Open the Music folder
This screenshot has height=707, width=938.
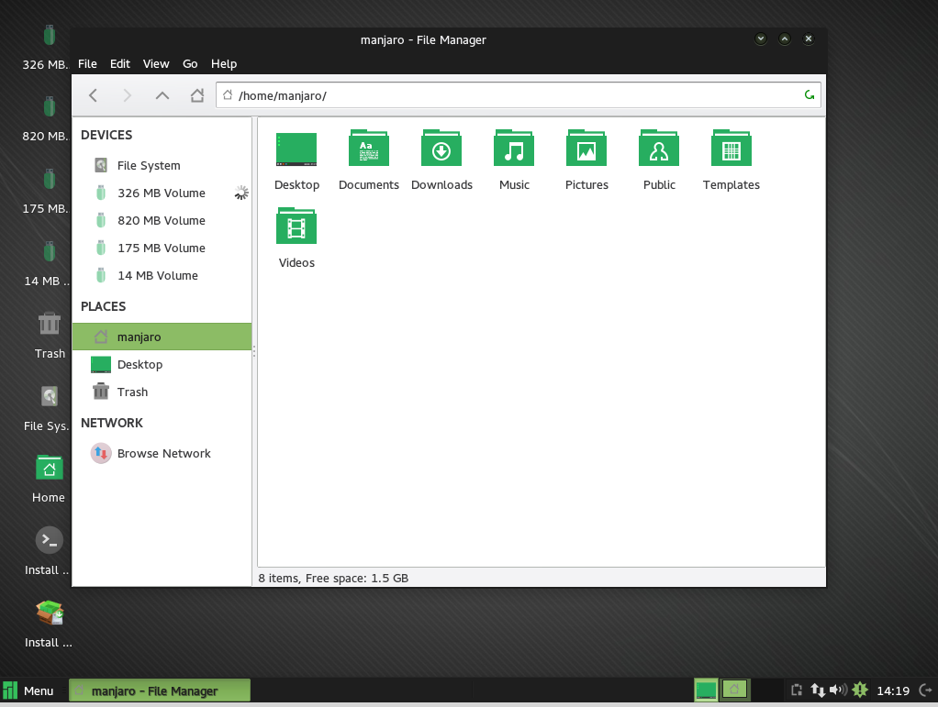[514, 160]
